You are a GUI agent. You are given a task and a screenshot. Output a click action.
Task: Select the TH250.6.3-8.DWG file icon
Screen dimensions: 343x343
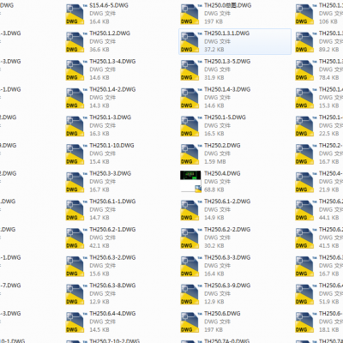click(x=75, y=294)
